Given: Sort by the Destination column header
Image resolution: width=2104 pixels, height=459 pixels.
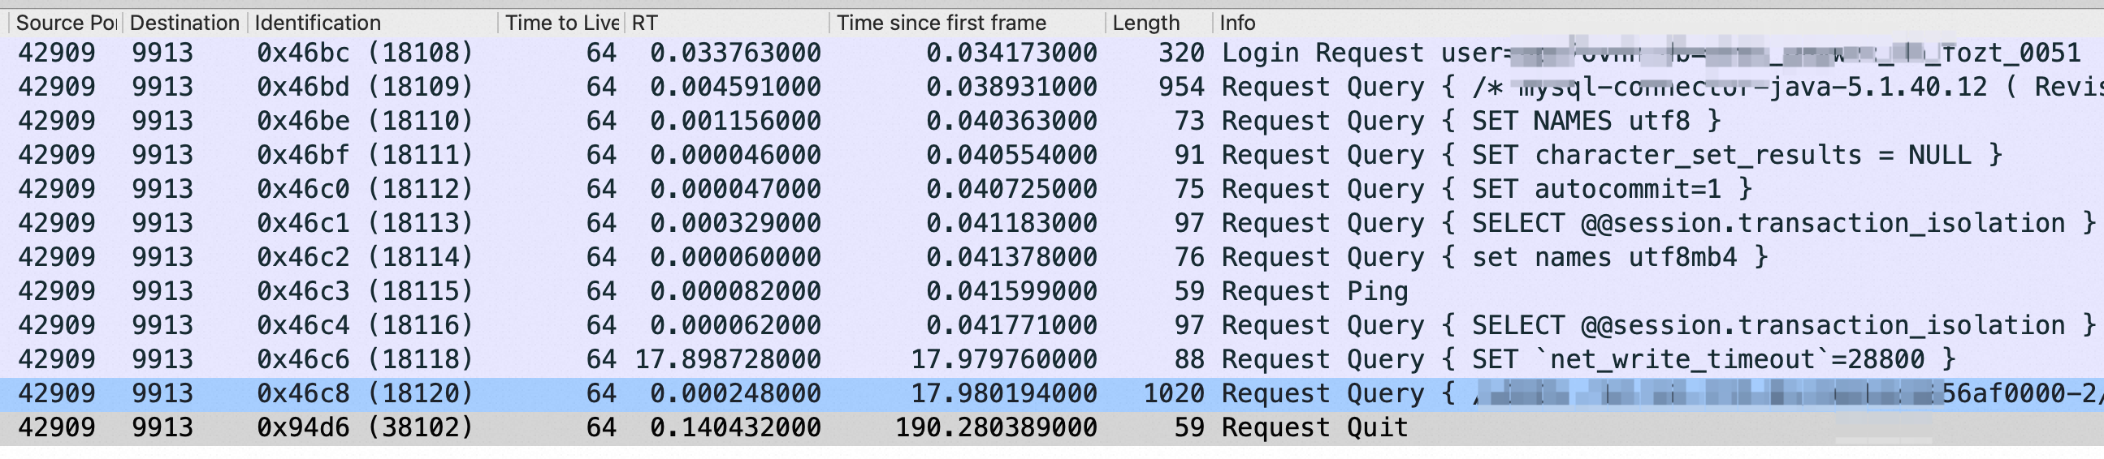Looking at the screenshot, I should click(184, 23).
